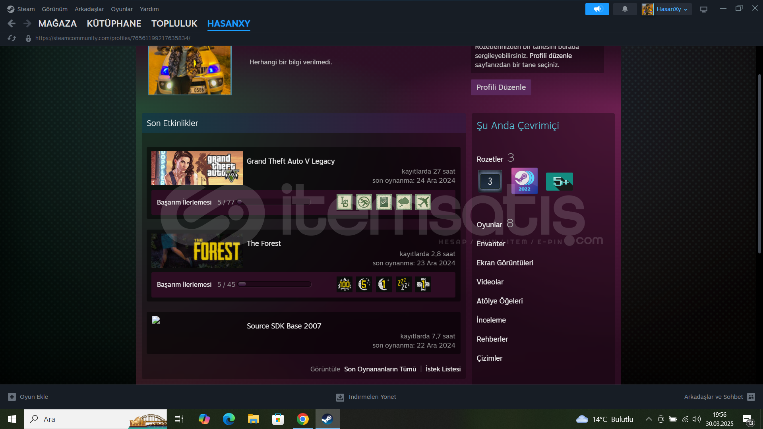Open the Grand Theft Auto V game thumbnail
Viewport: 763px width, 429px height.
pos(197,168)
